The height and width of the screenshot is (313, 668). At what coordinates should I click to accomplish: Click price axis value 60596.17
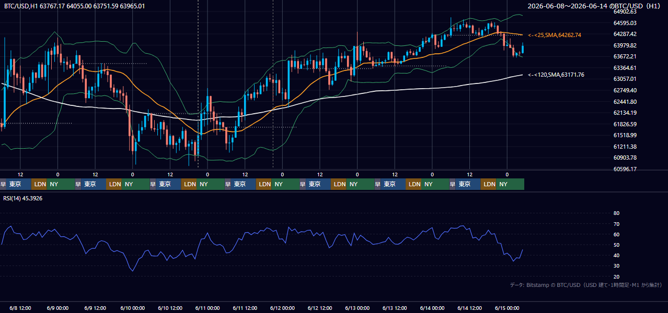pyautogui.click(x=625, y=169)
